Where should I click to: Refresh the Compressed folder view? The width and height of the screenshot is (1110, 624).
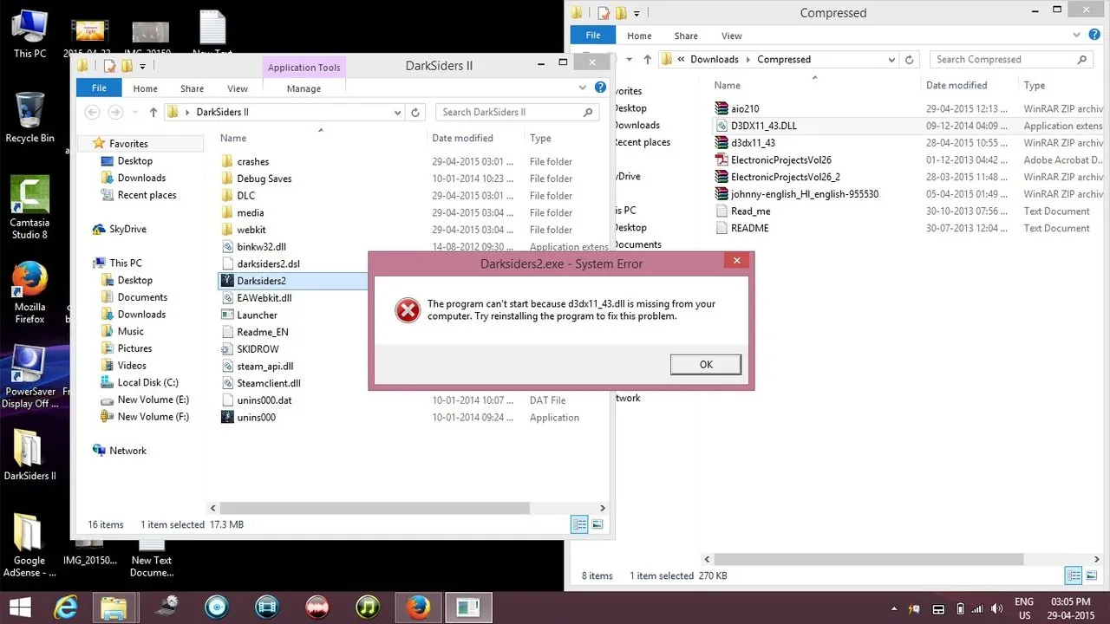(x=910, y=60)
